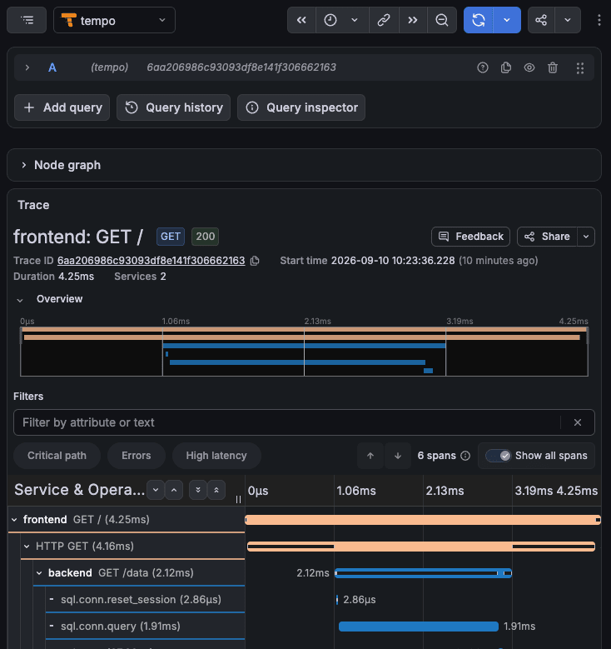This screenshot has height=649, width=611.
Task: Clear the filter text with X
Action: tap(578, 422)
